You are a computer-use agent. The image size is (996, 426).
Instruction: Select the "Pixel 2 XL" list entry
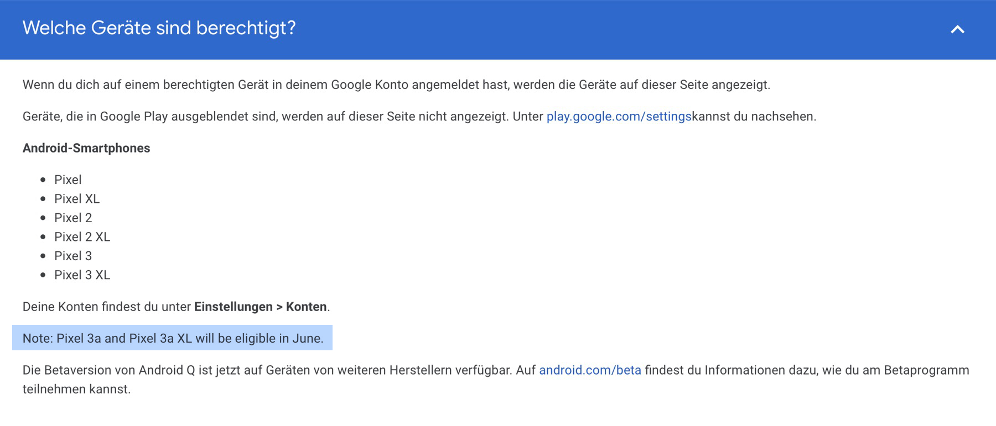pyautogui.click(x=82, y=237)
